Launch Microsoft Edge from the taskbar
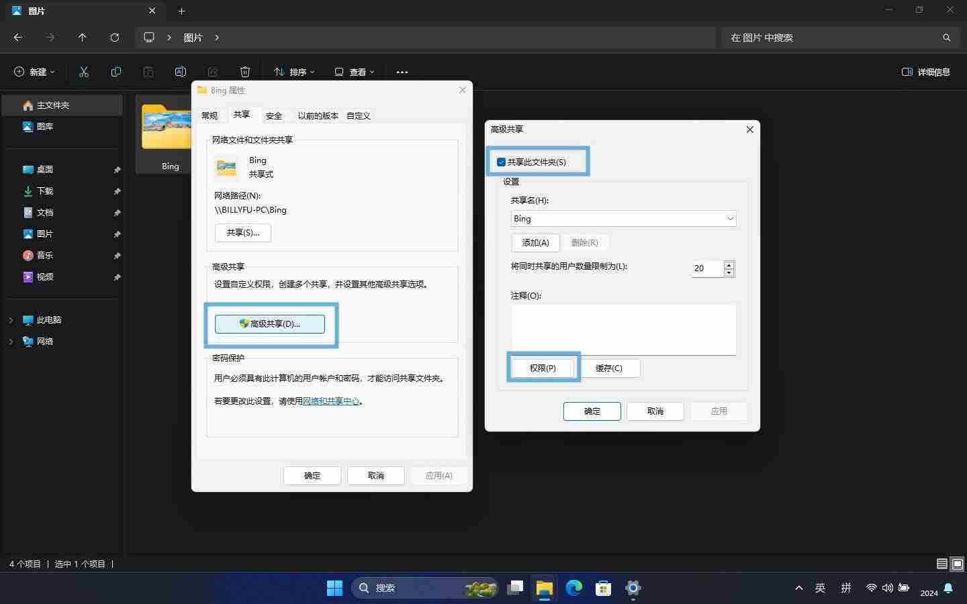The image size is (967, 604). [573, 589]
